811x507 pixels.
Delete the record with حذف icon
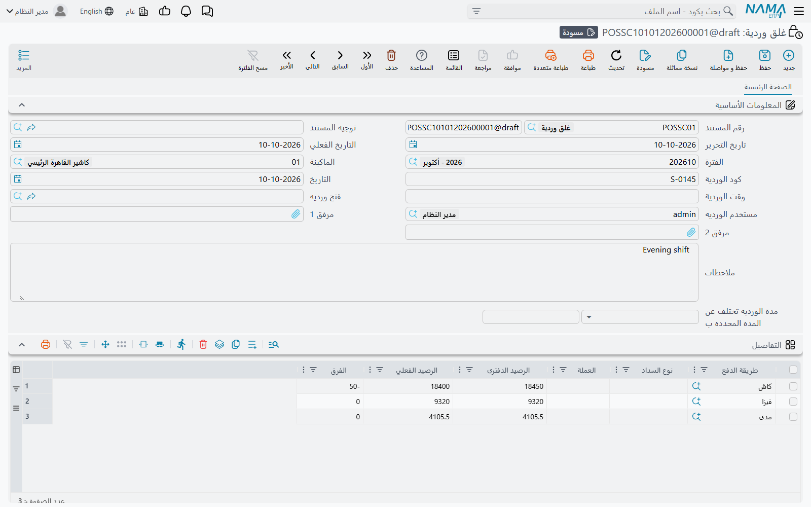pos(391,55)
